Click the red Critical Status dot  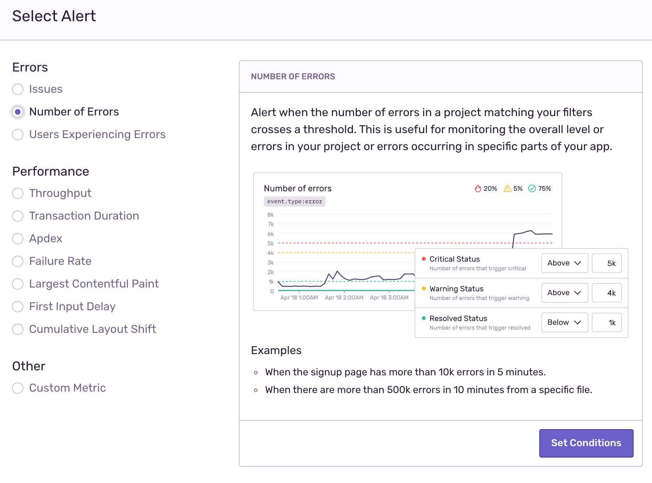[424, 259]
